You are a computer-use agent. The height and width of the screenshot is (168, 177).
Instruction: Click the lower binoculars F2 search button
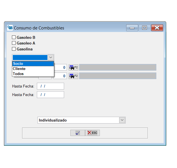[x=73, y=76]
